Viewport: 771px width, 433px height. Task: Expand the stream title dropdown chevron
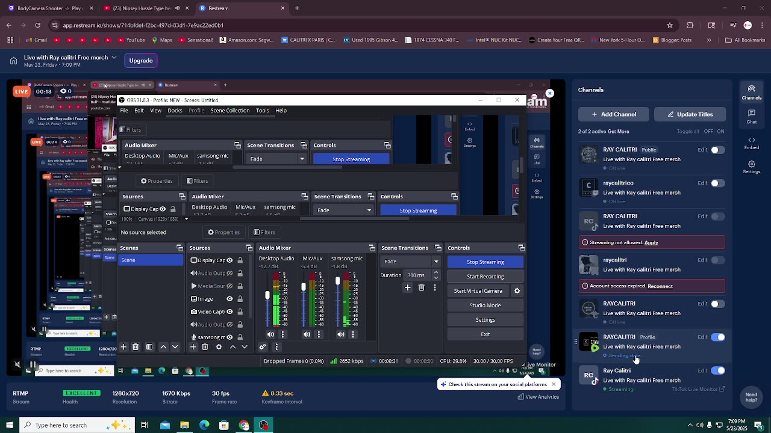point(114,57)
